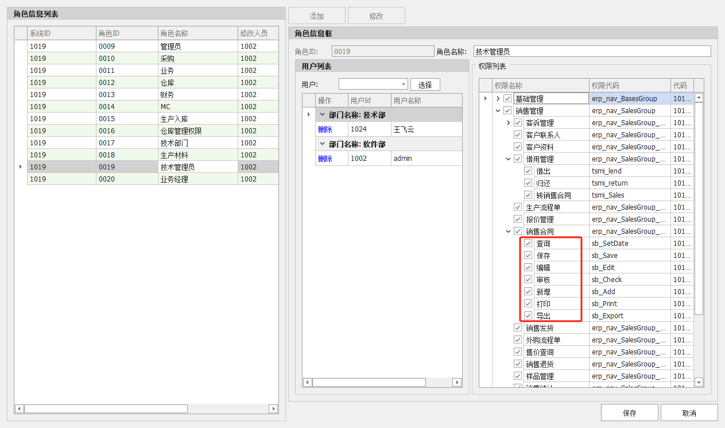725x428 pixels.
Task: Click permission tree vertical scrollbar up arrow
Action: 699,98
